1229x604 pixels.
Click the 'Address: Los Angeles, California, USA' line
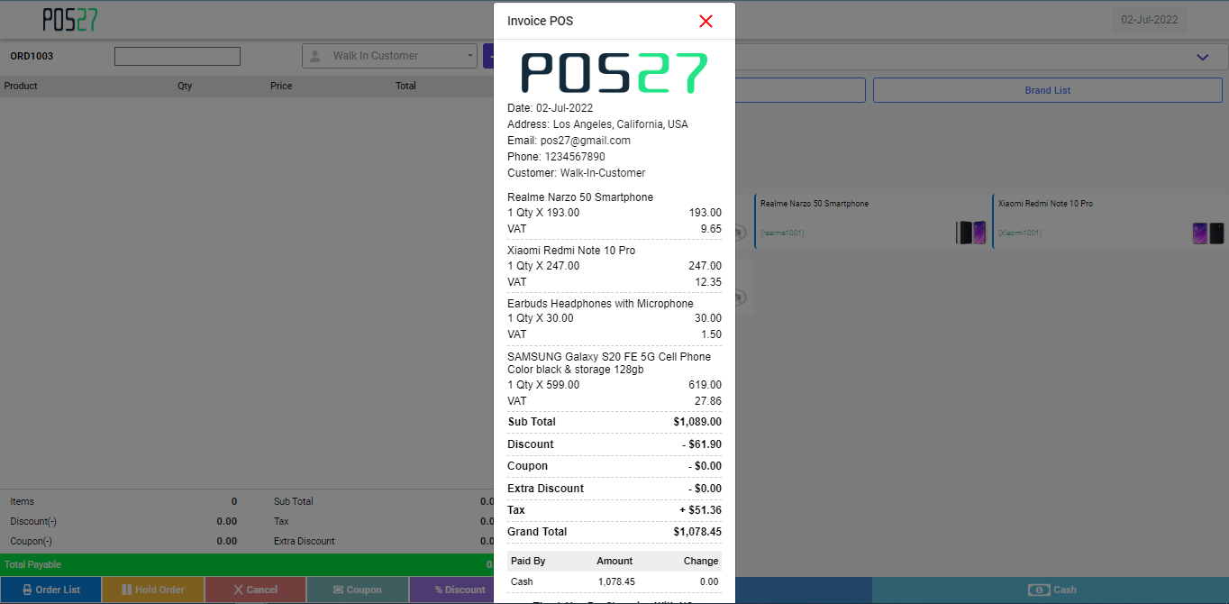597,124
